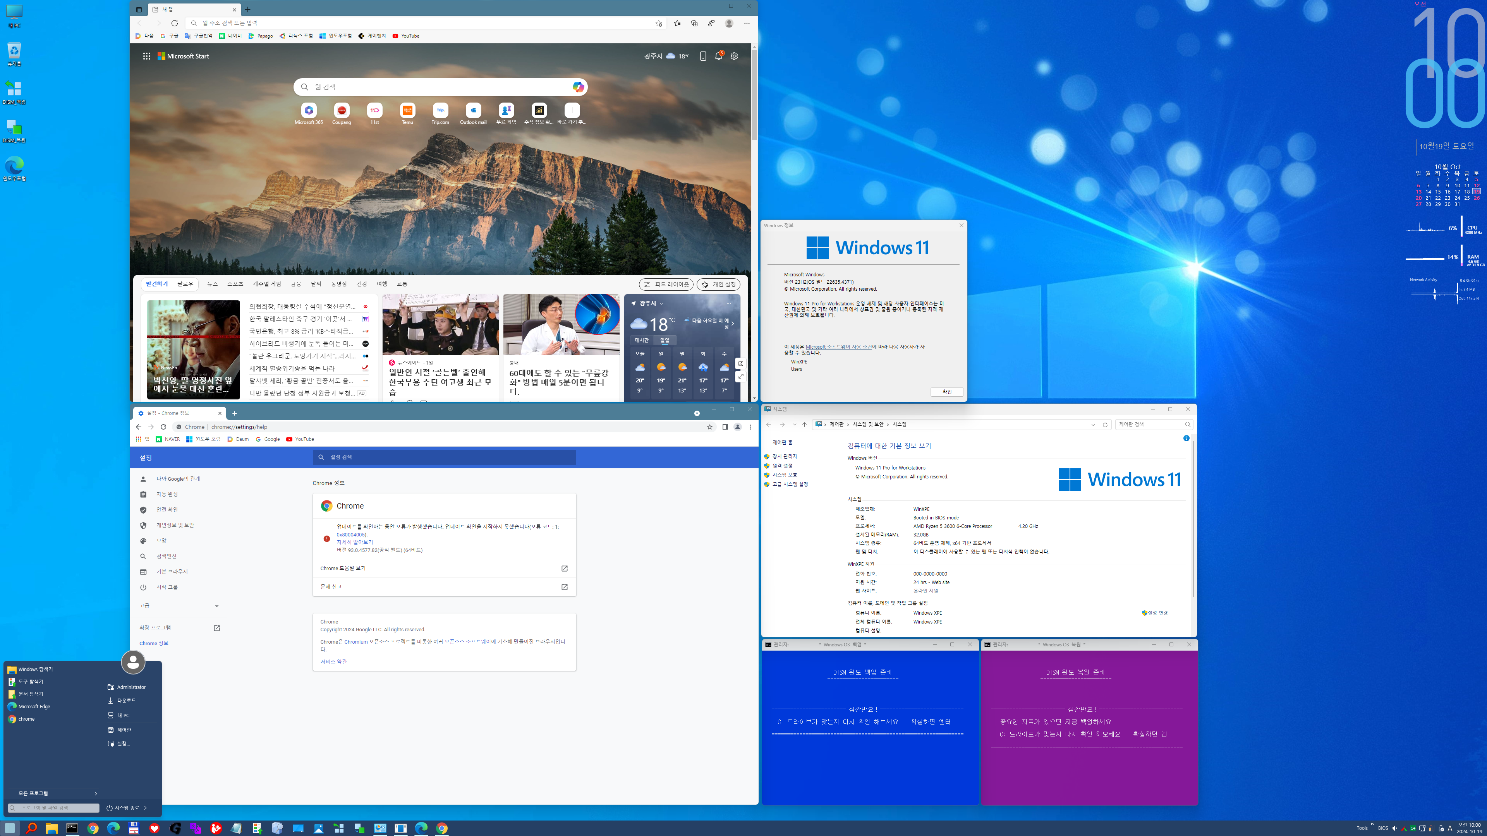Image resolution: width=1487 pixels, height=836 pixels.
Task: Open Chrome three-dot menu
Action: tap(750, 427)
